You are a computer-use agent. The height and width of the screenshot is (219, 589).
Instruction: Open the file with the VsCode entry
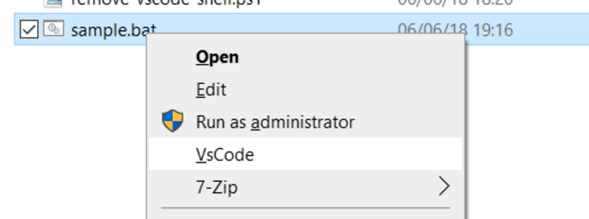pyautogui.click(x=225, y=155)
